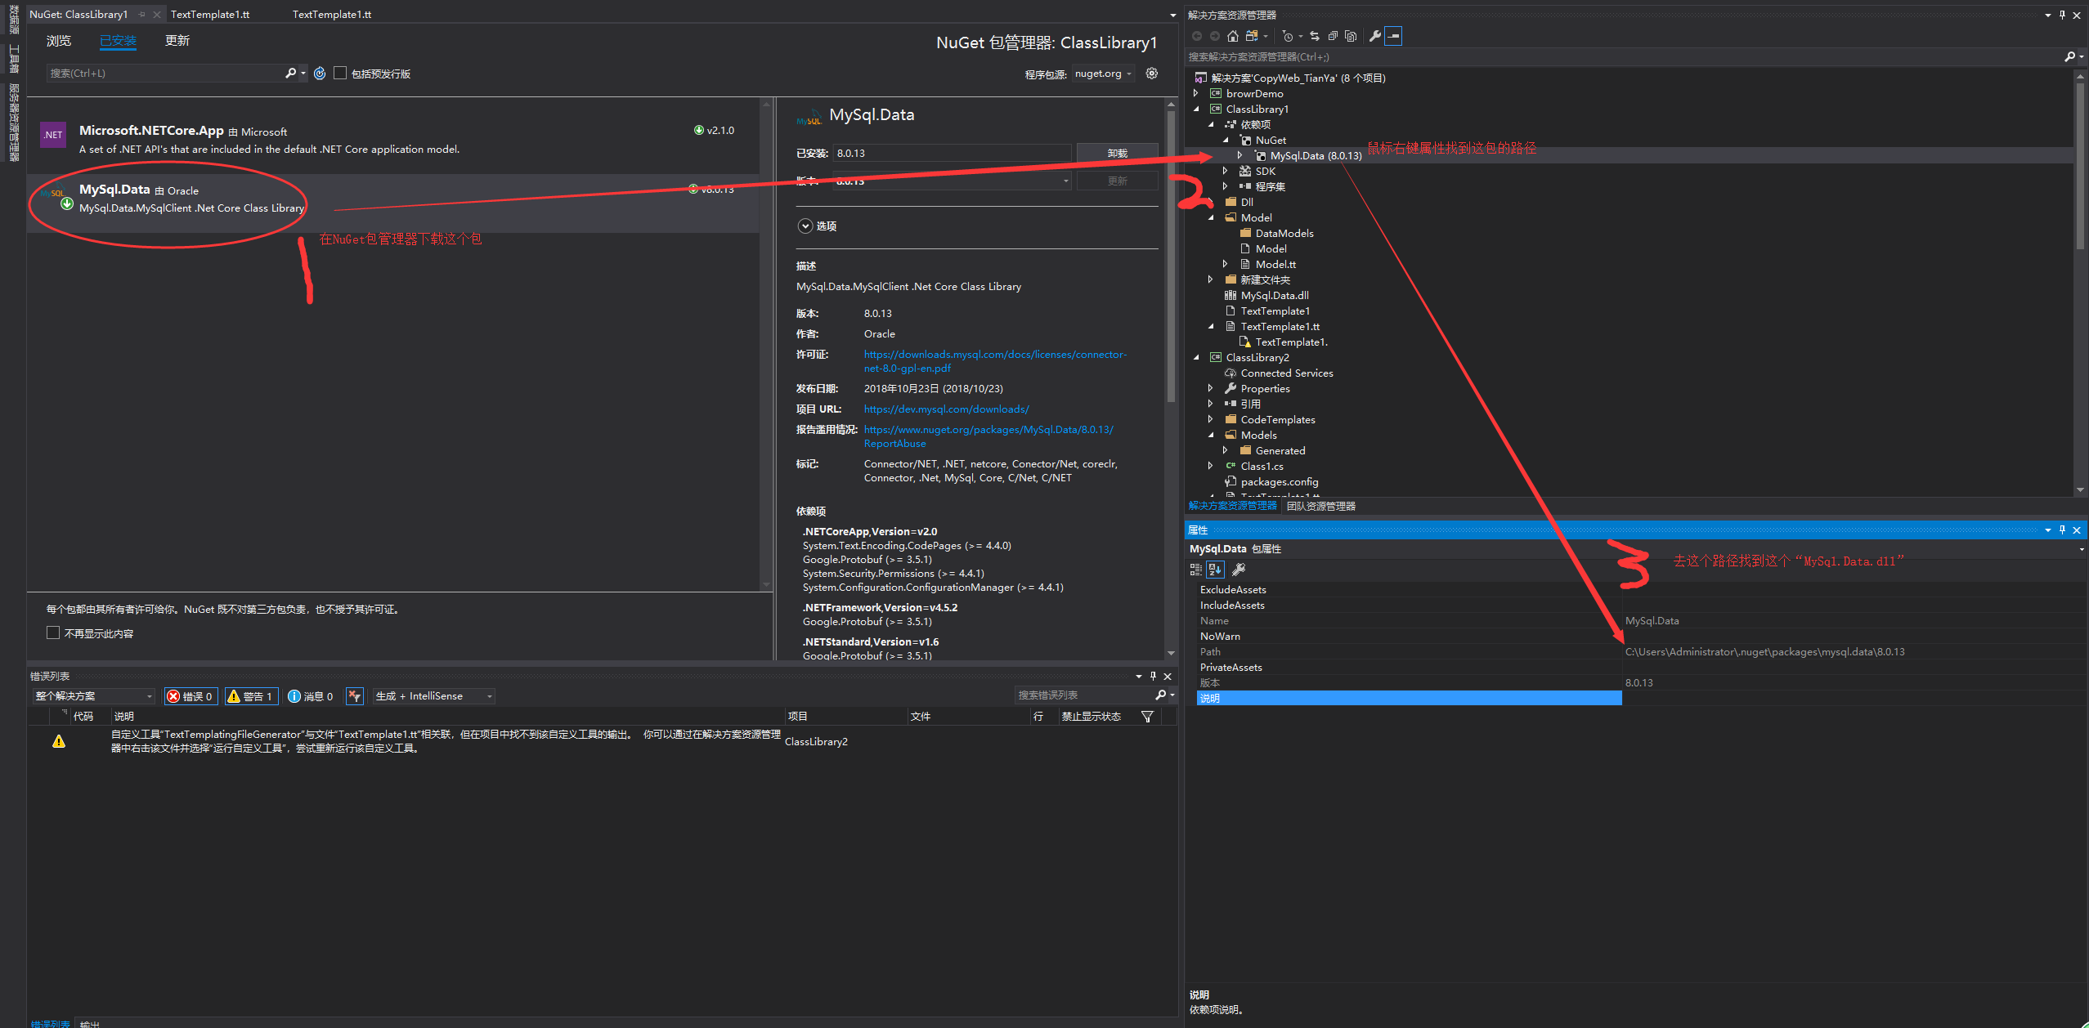
Task: Check the do not show again checkbox
Action: (53, 633)
